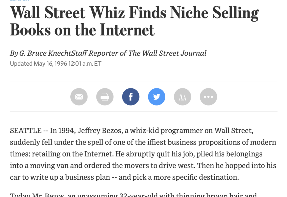Click the paragraph starting "Today Mr. Bezos"
This screenshot has width=287, height=197.
click(133, 195)
